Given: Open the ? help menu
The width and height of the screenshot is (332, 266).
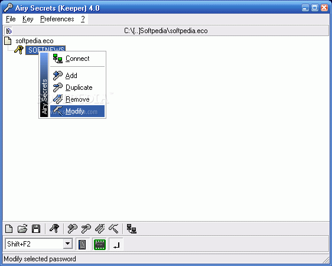Looking at the screenshot, I should click(x=83, y=19).
